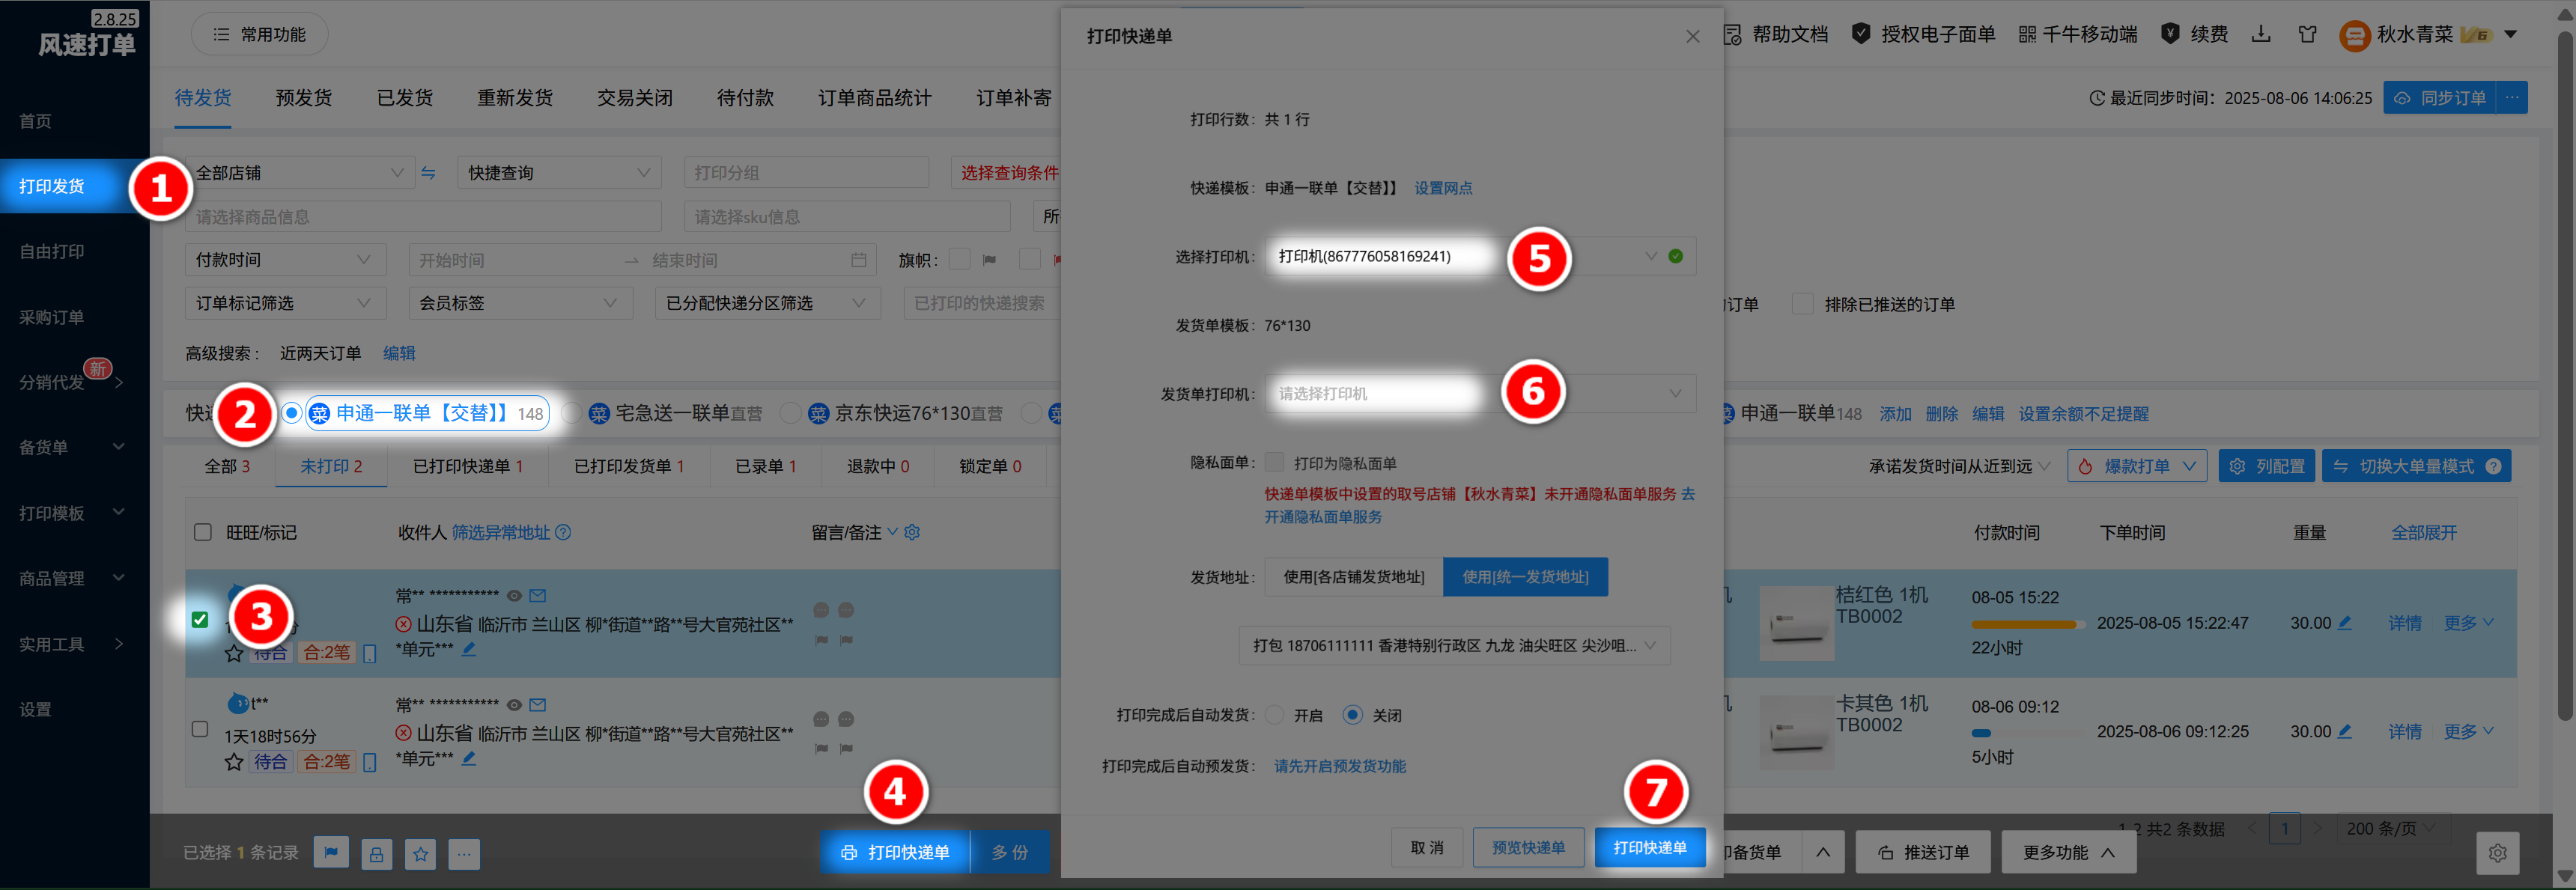The image size is (2576, 890).
Task: Open the 已打印快递单 1 sub-tab
Action: click(x=467, y=466)
